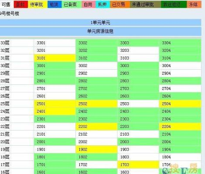This screenshot has height=174, width=205.
Task: Select available unit 3004
Action: (x=180, y=66)
